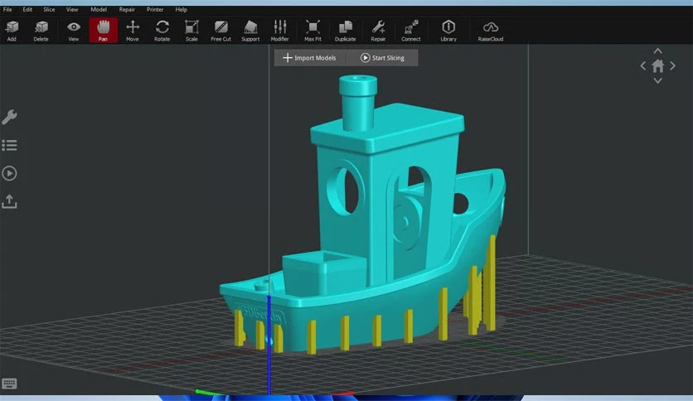Click the Connect printer tool
Image resolution: width=693 pixels, height=401 pixels.
point(410,31)
